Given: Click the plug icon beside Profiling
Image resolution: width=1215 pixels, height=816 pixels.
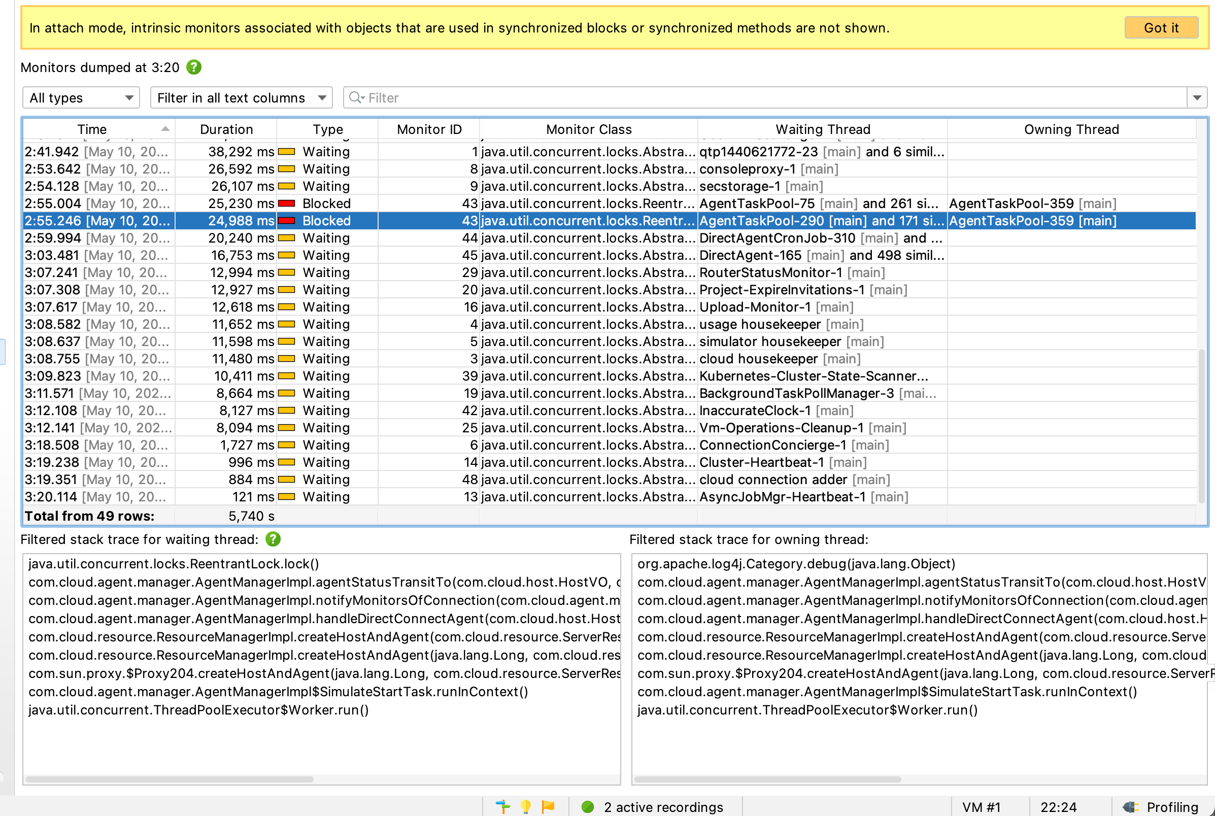Looking at the screenshot, I should [1130, 807].
